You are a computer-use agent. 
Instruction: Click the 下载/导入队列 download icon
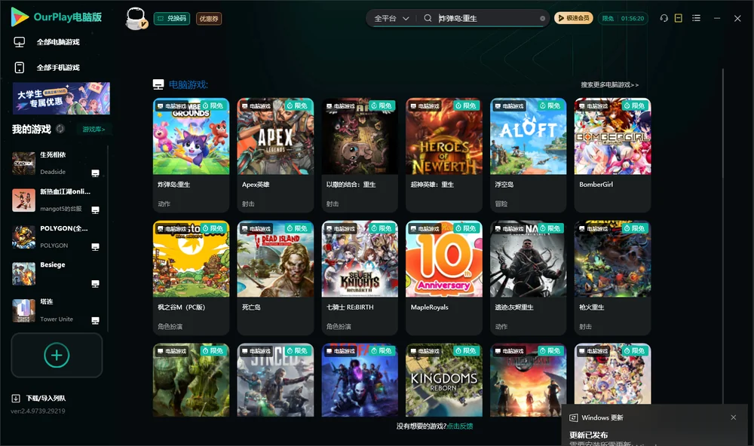point(15,398)
